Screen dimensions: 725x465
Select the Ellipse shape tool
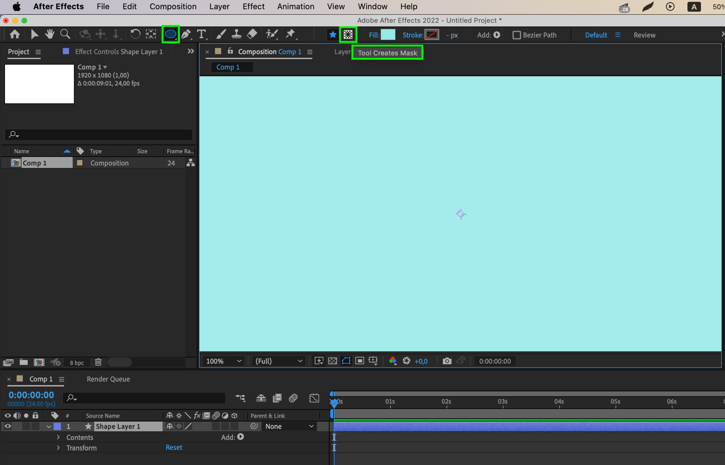click(x=170, y=34)
